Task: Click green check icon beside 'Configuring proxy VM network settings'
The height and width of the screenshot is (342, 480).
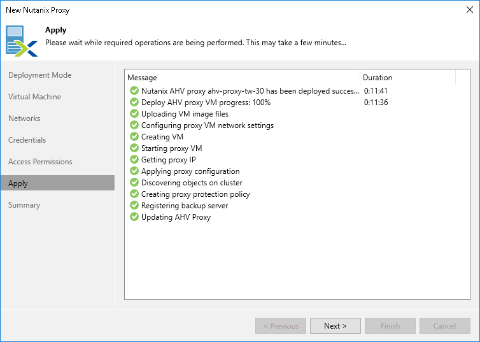Action: pos(134,125)
